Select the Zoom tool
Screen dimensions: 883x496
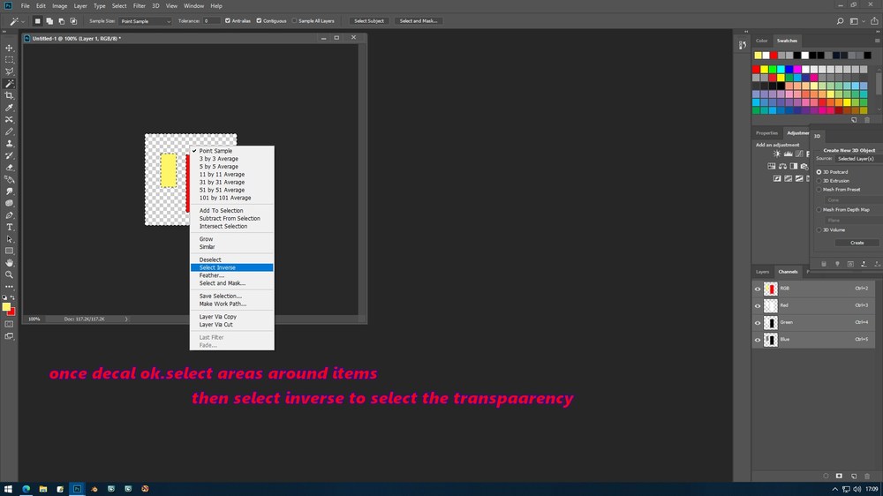coord(9,274)
